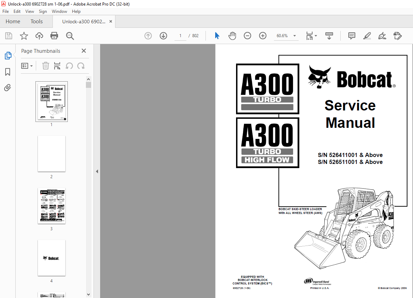Click the star bookmark icon in toolbar
This screenshot has height=298, width=413.
[x=24, y=36]
